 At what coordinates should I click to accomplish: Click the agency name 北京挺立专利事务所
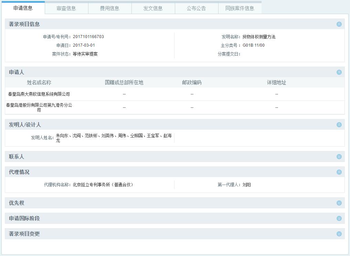(x=103, y=185)
